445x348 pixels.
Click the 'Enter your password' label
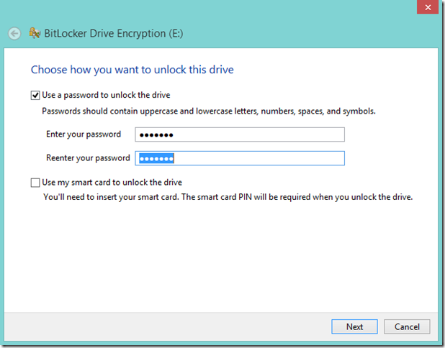point(84,134)
